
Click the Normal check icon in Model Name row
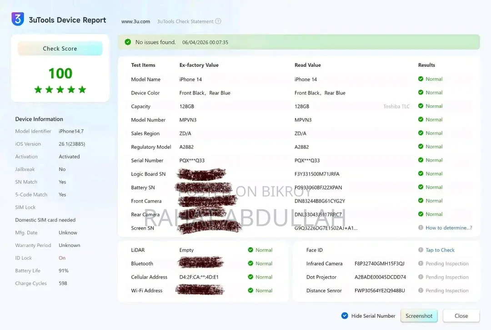click(421, 79)
